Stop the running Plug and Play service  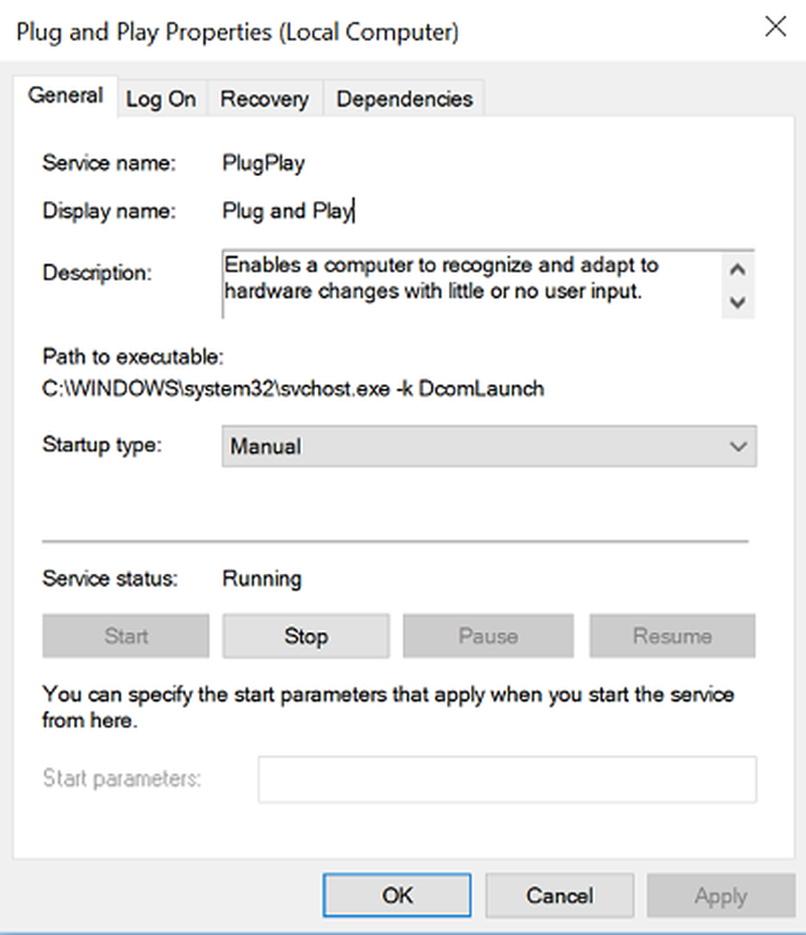point(306,637)
